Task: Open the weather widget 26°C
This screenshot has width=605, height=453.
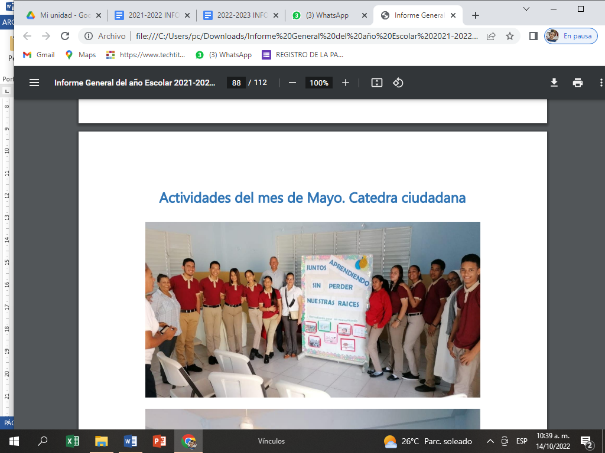Action: click(x=428, y=441)
